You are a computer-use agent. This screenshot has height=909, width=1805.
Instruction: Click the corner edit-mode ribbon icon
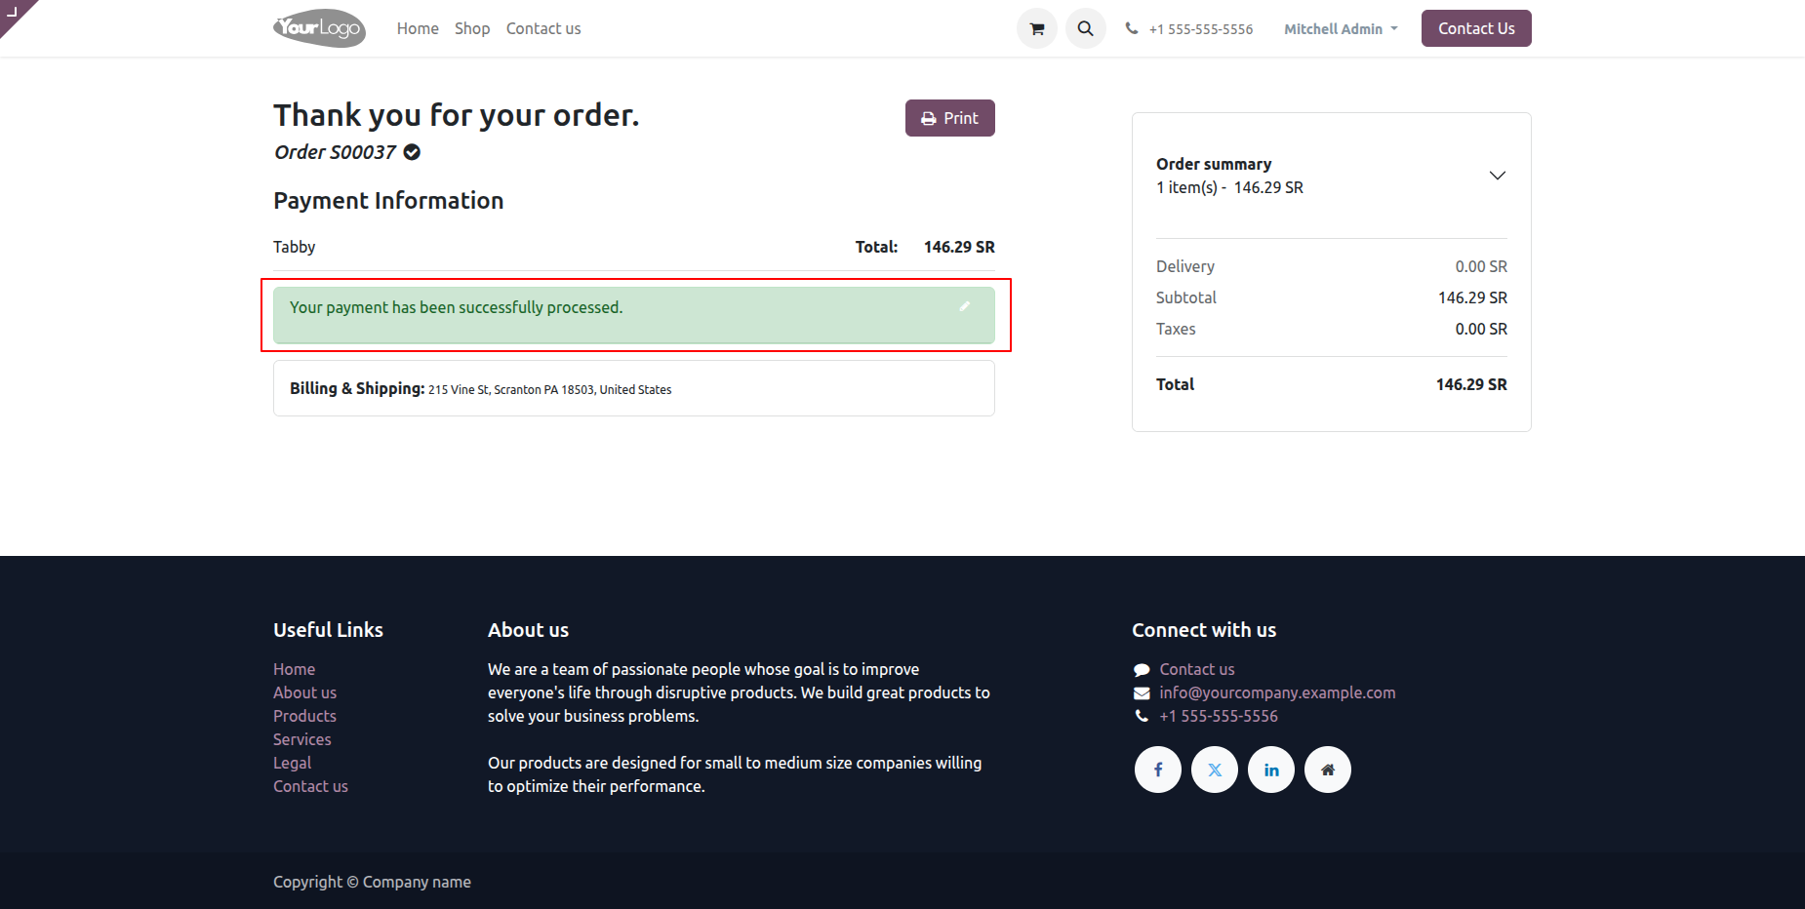pos(13,12)
